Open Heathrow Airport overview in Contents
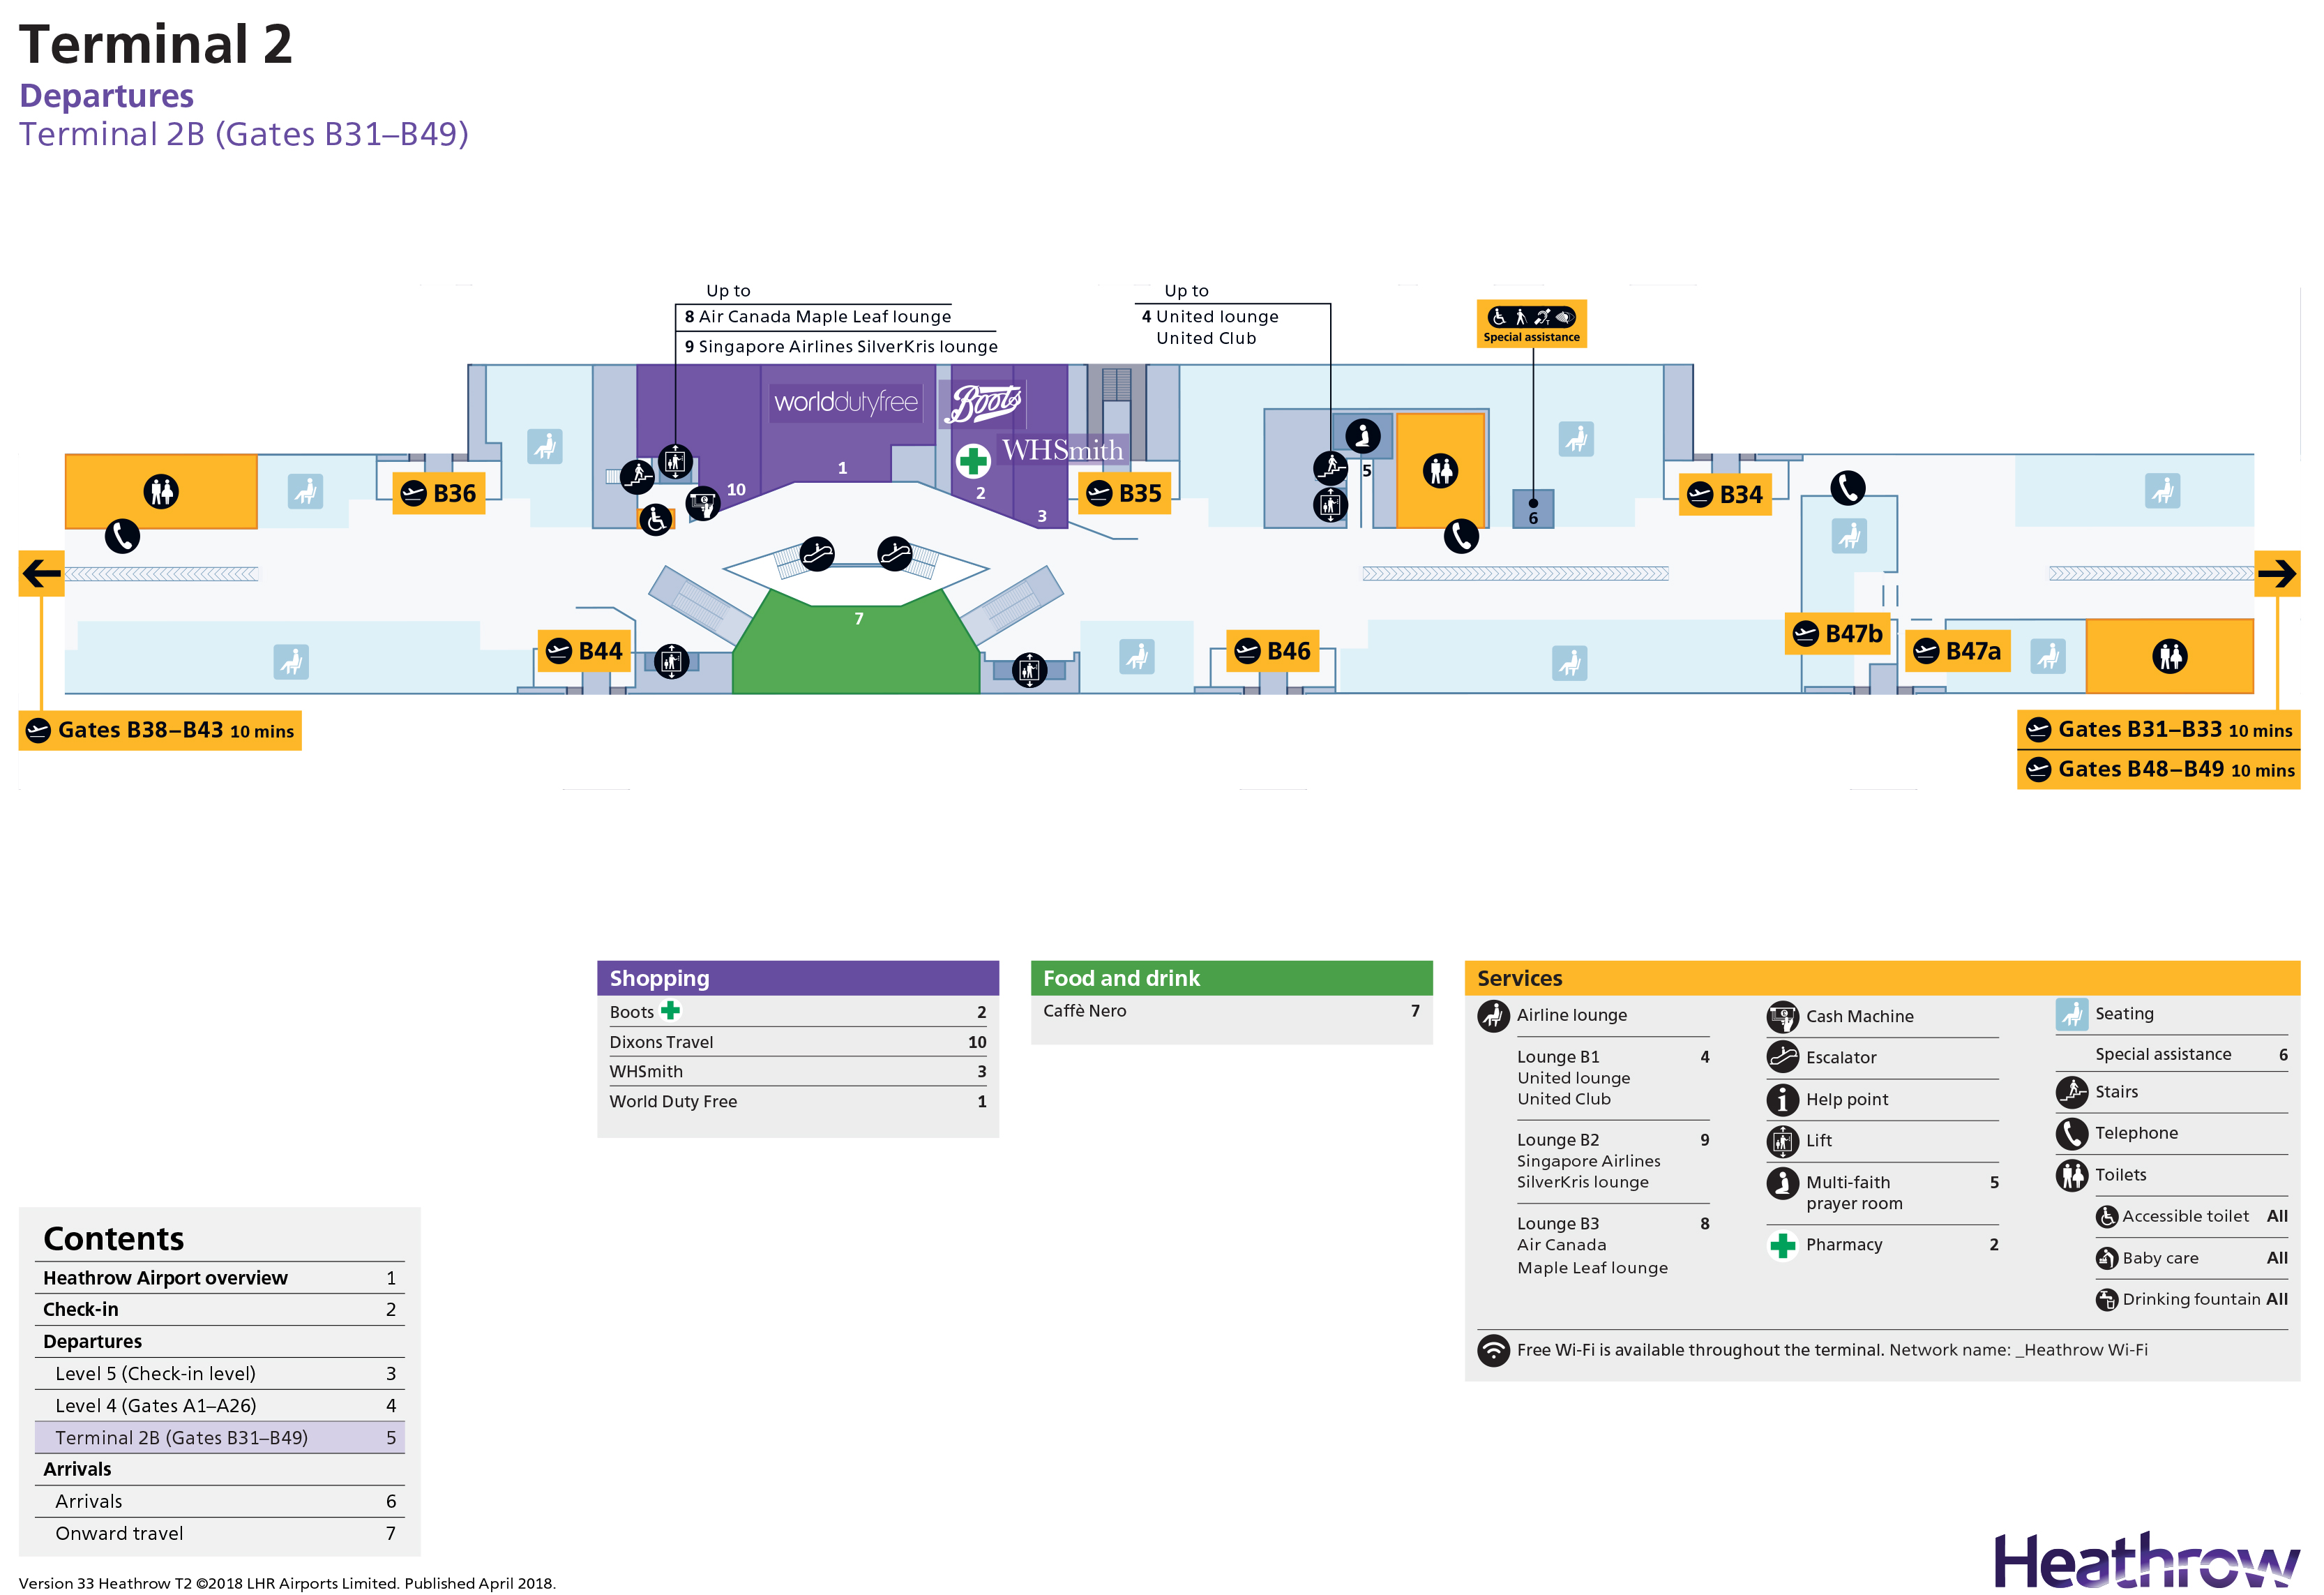The height and width of the screenshot is (1595, 2324). [219, 1279]
